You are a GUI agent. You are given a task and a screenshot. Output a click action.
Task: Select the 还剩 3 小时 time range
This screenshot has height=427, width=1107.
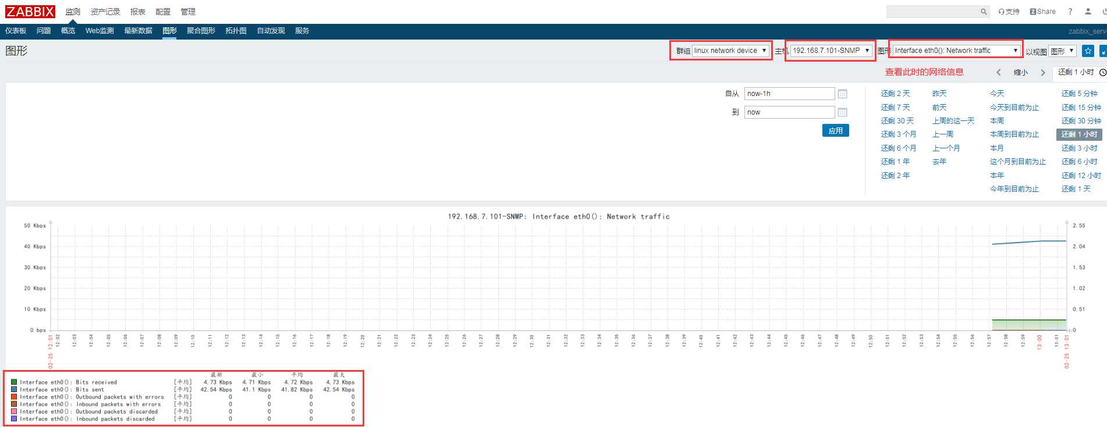tap(1079, 148)
